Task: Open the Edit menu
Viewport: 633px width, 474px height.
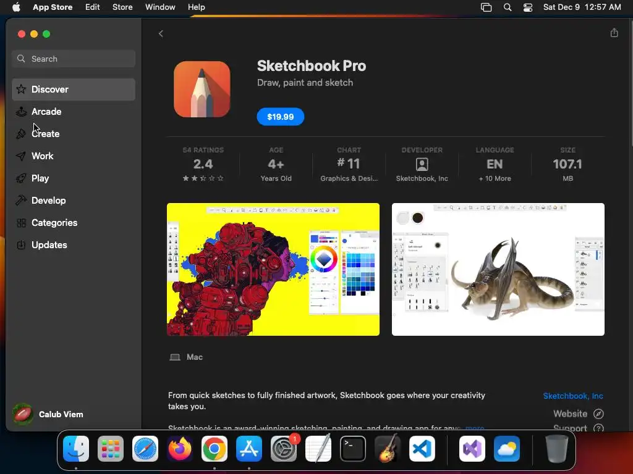Action: point(93,7)
